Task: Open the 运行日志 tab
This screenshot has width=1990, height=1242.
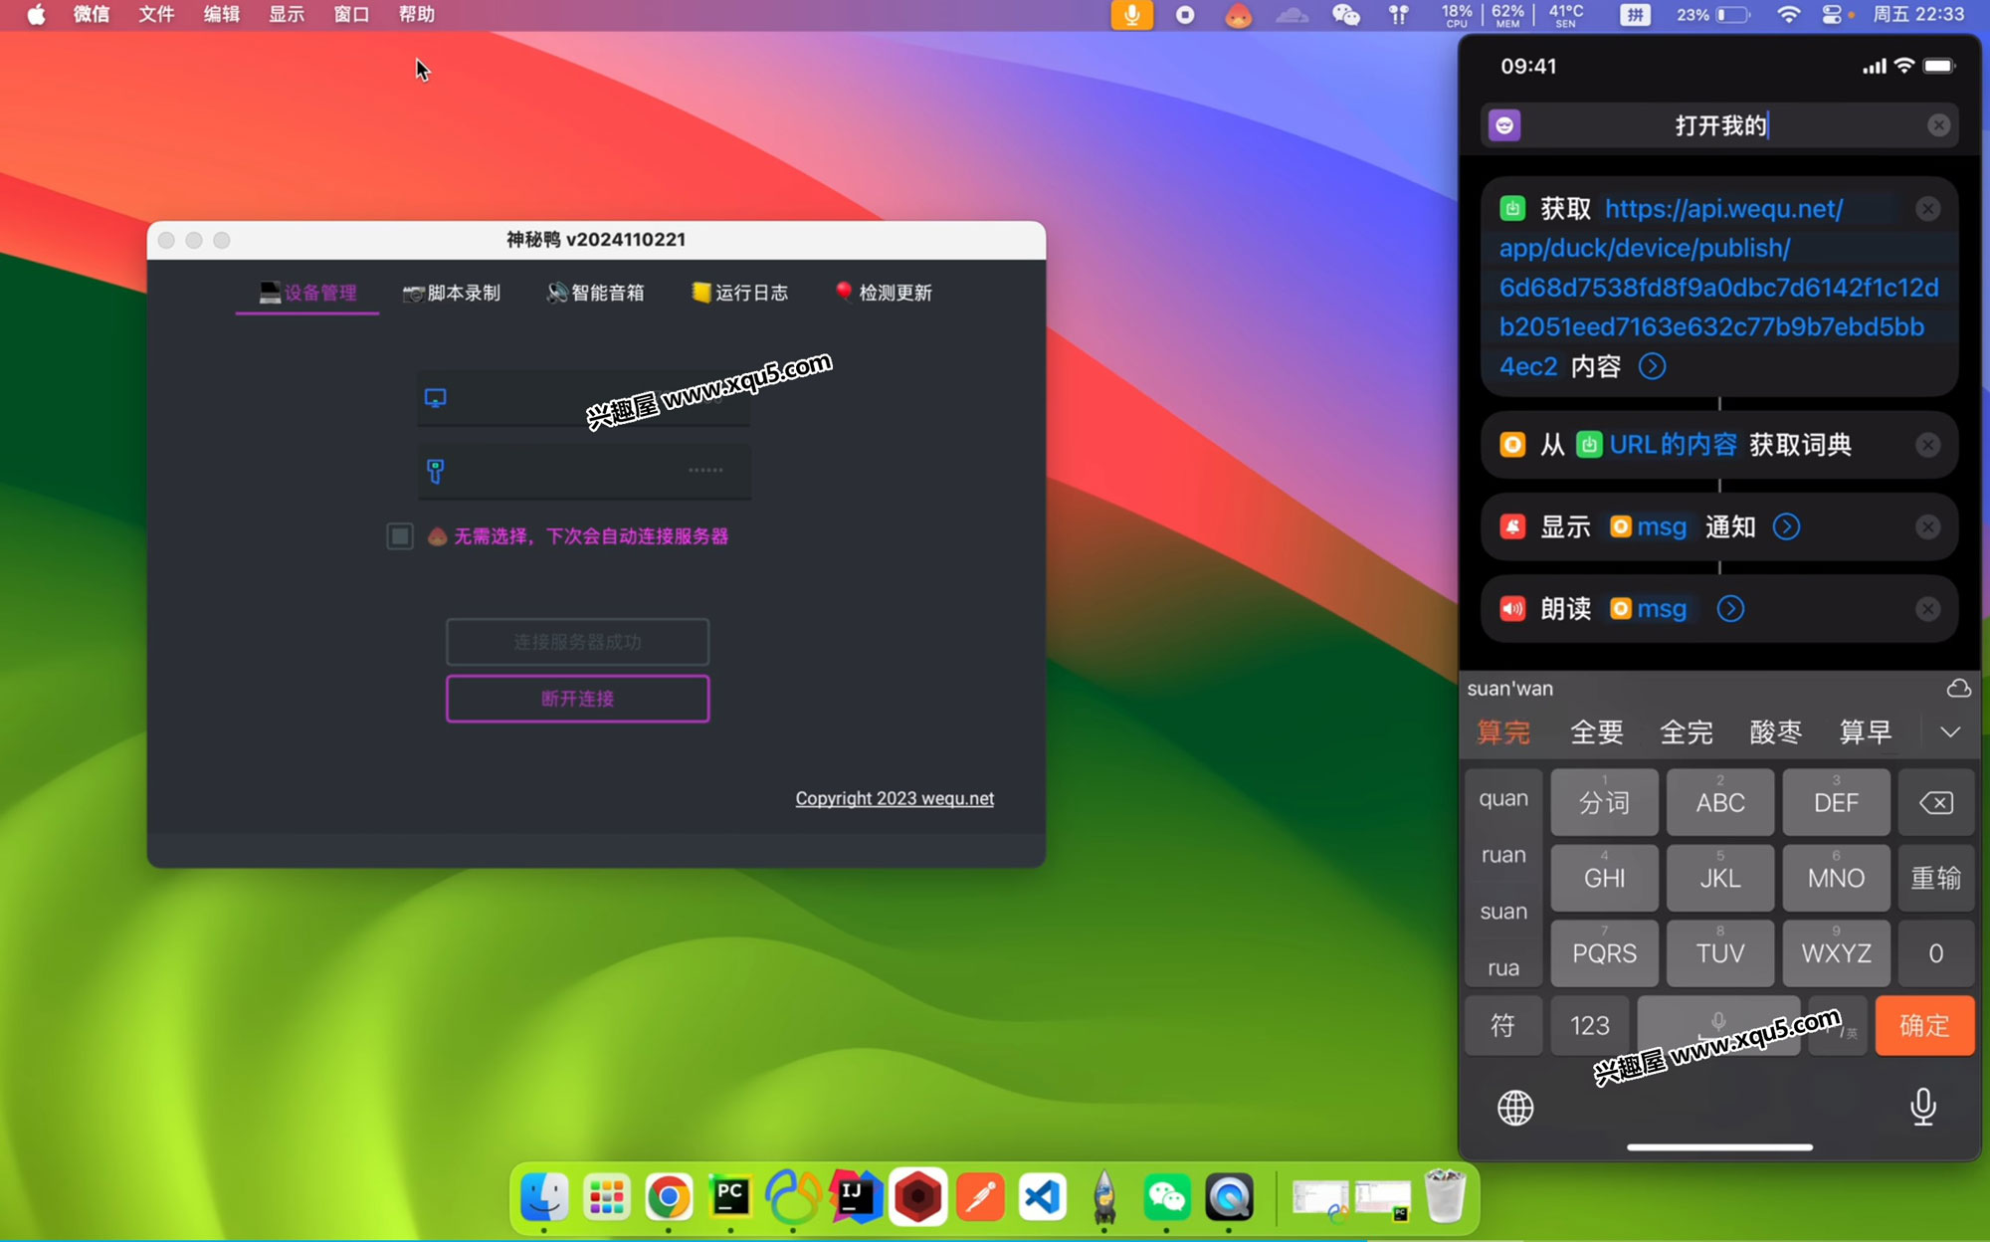Action: (x=739, y=293)
